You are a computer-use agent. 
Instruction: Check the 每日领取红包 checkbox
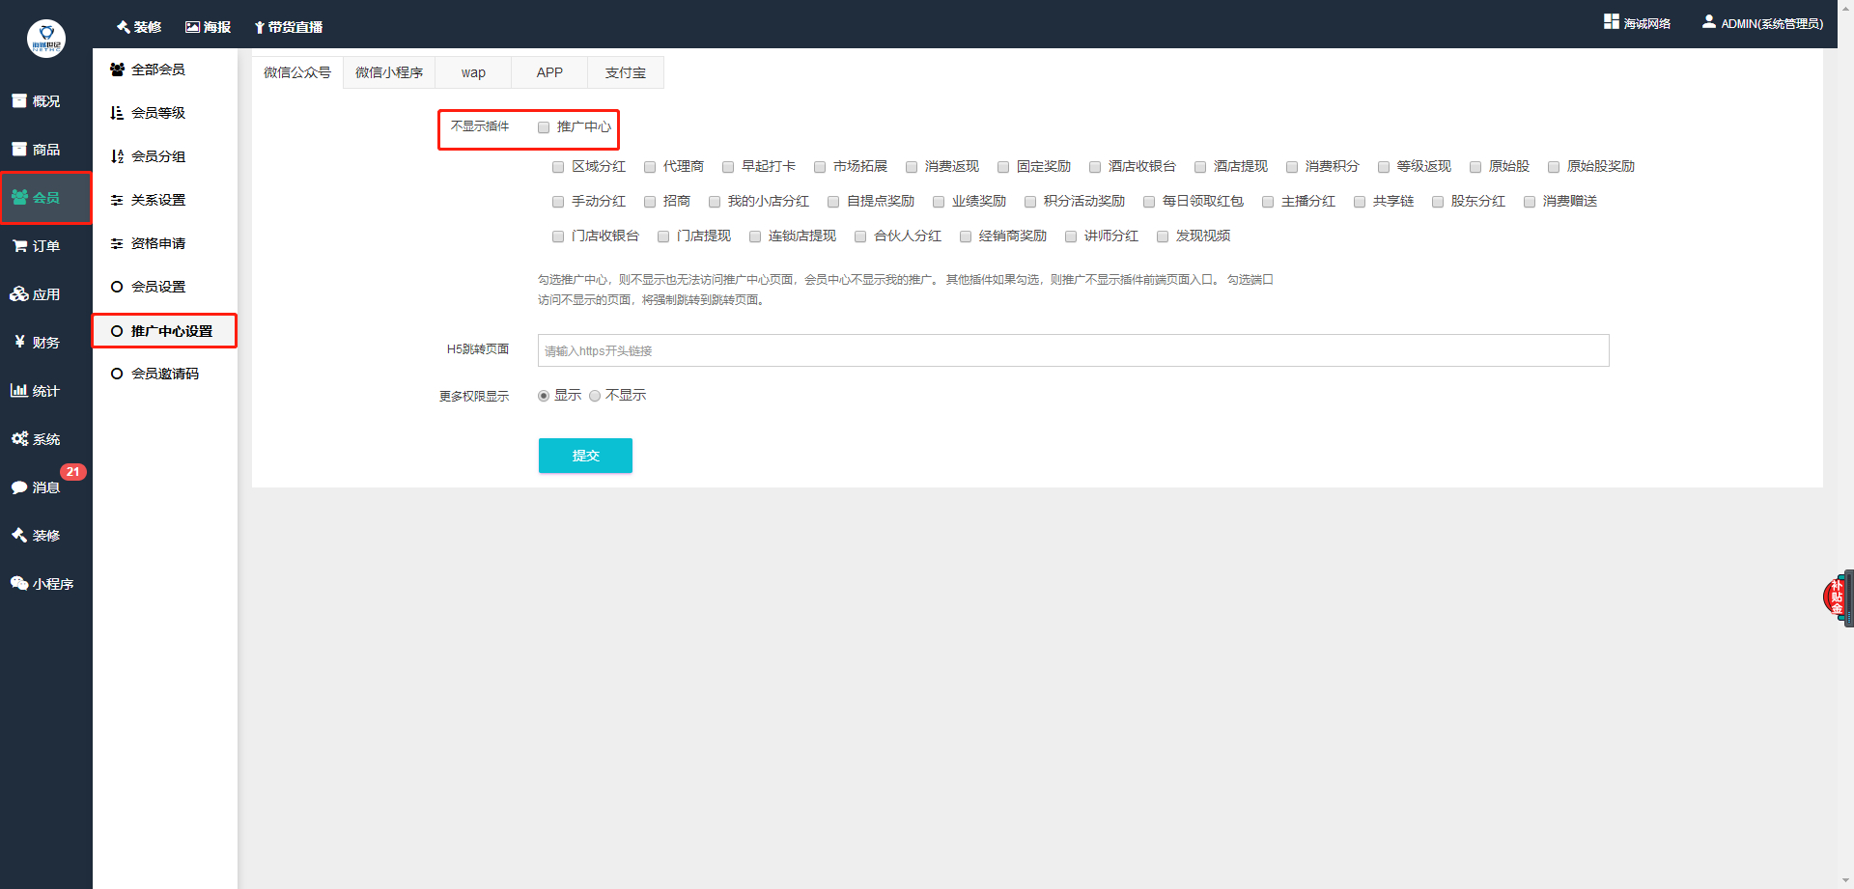[x=1149, y=202]
